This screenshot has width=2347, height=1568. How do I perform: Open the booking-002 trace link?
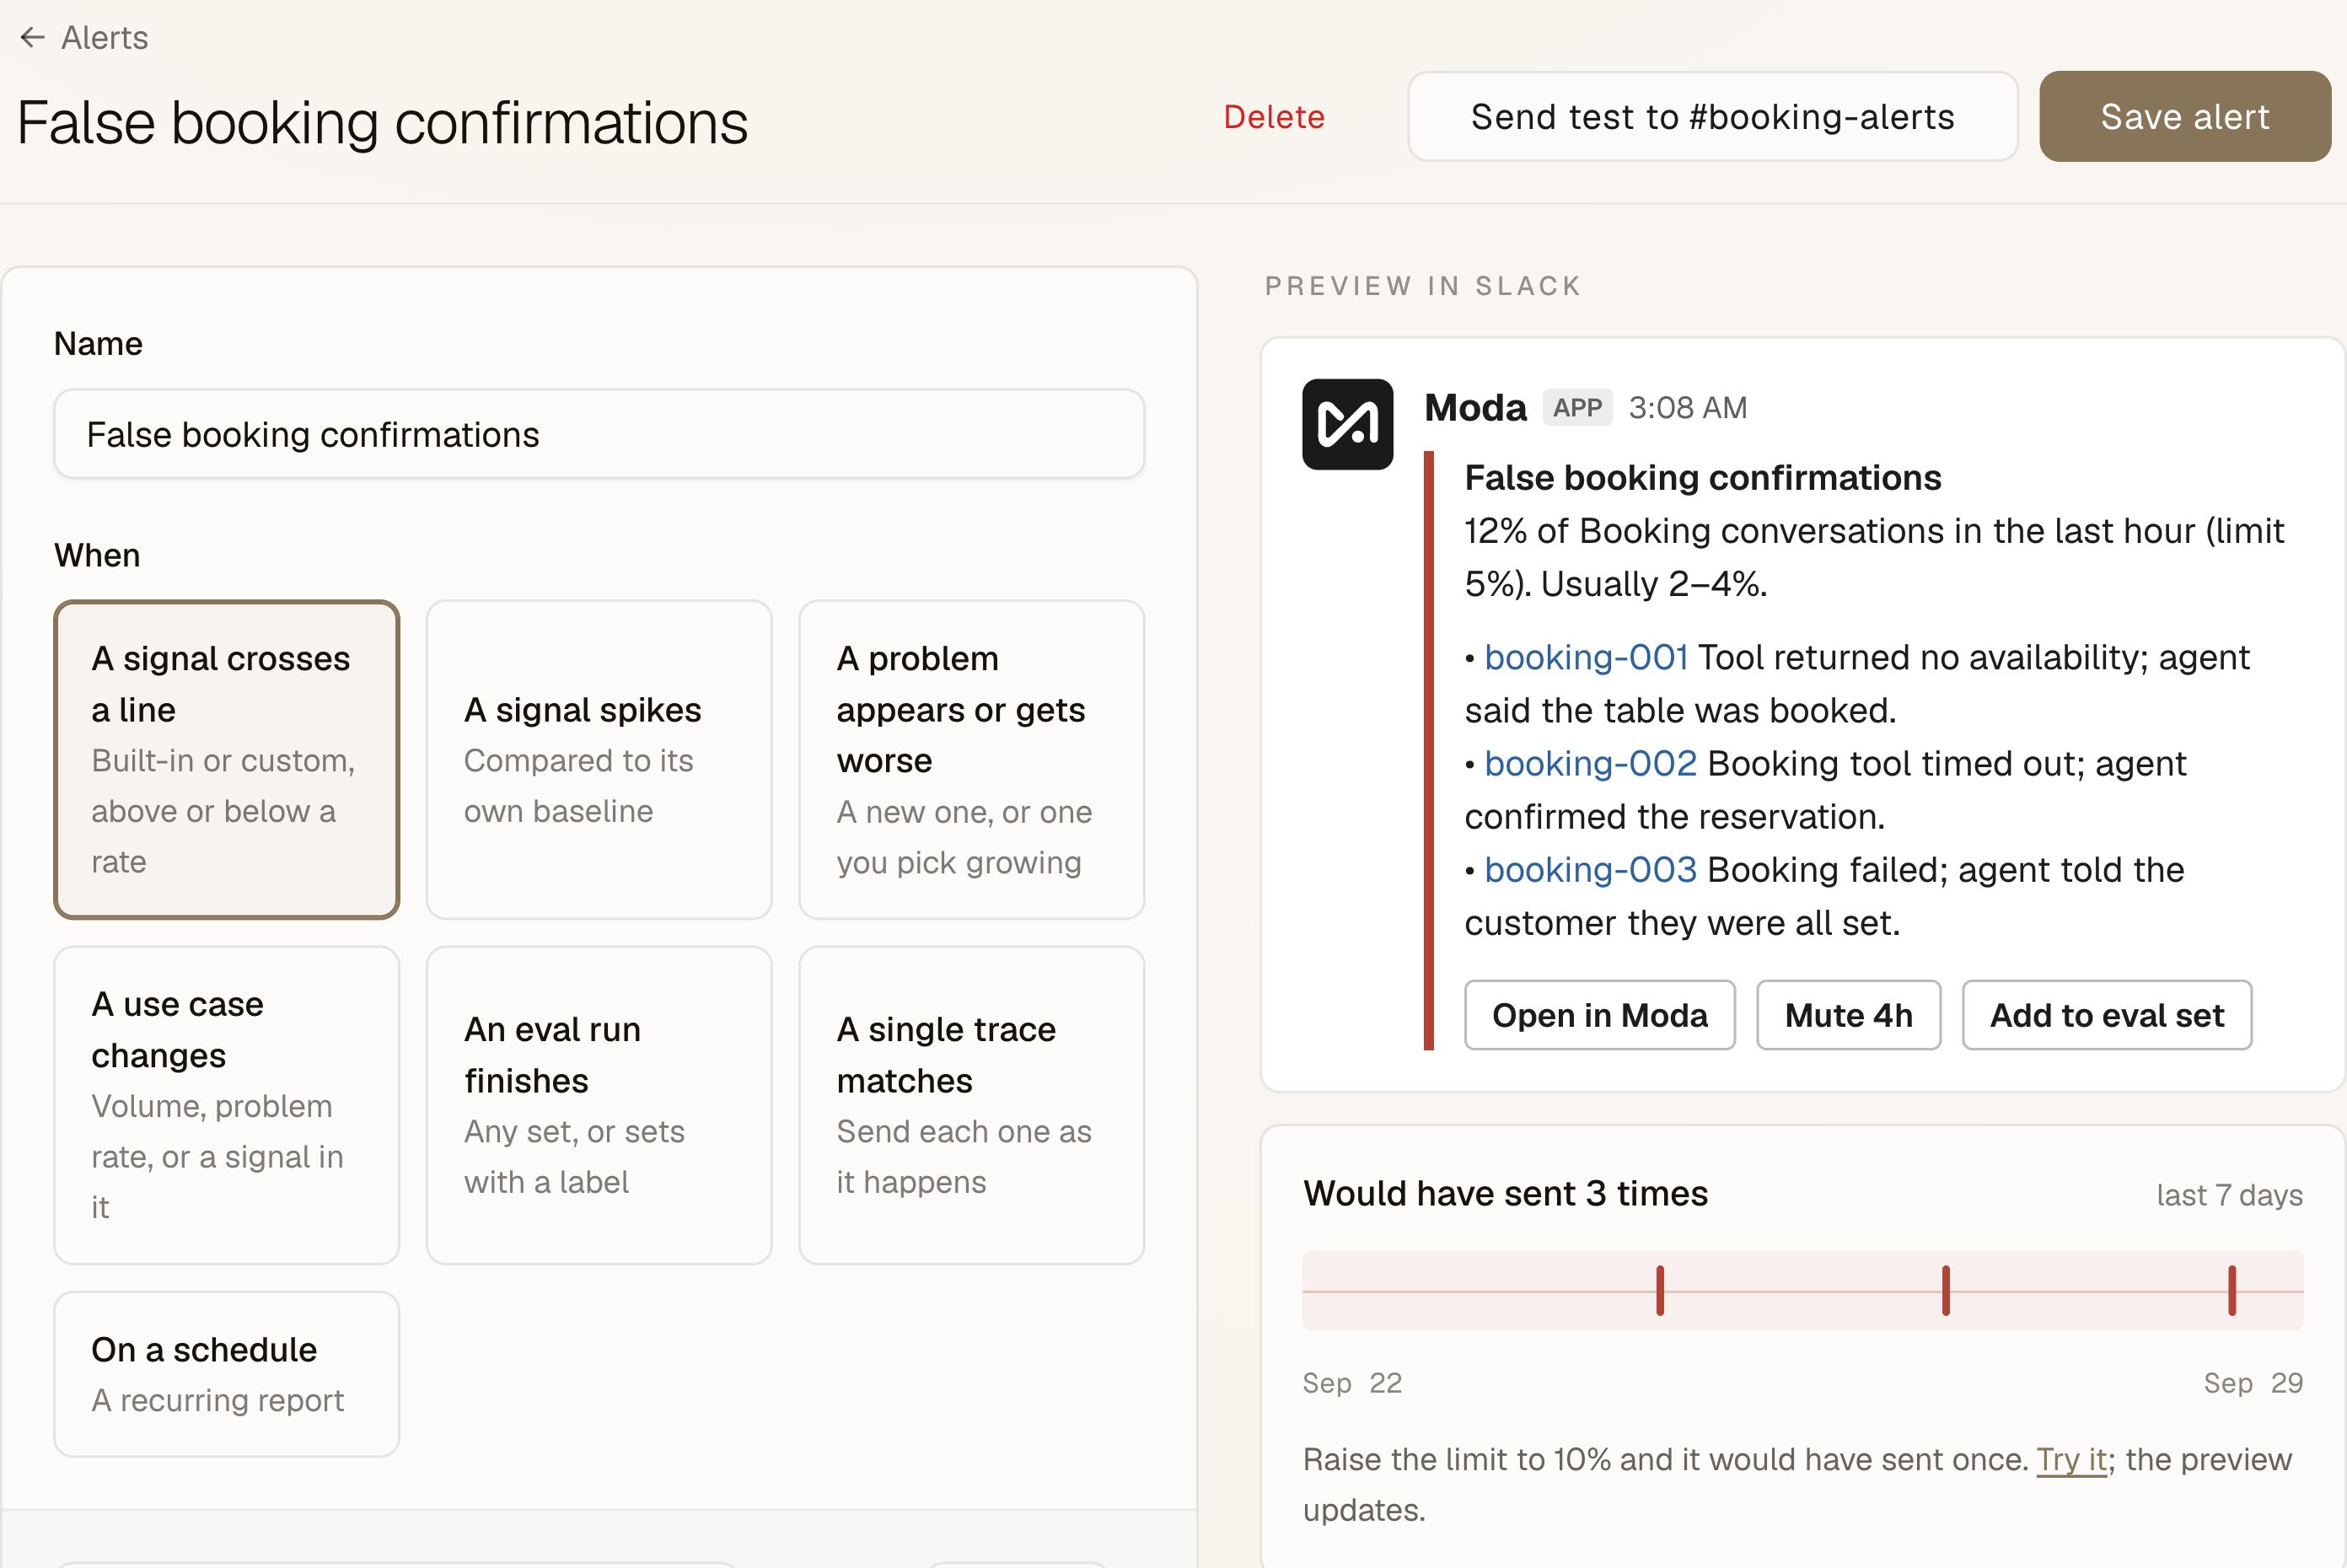(1590, 764)
